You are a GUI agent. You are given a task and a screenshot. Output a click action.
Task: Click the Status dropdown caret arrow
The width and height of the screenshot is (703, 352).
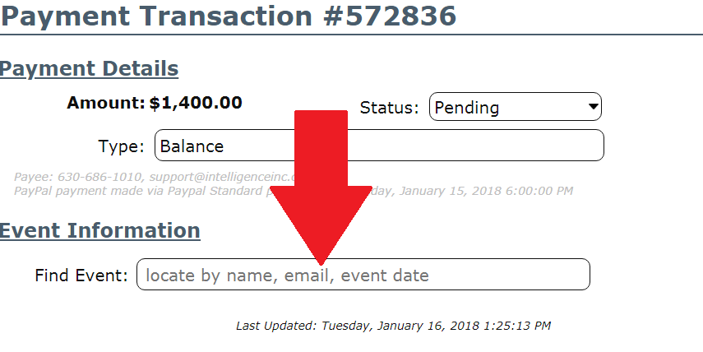(x=592, y=107)
